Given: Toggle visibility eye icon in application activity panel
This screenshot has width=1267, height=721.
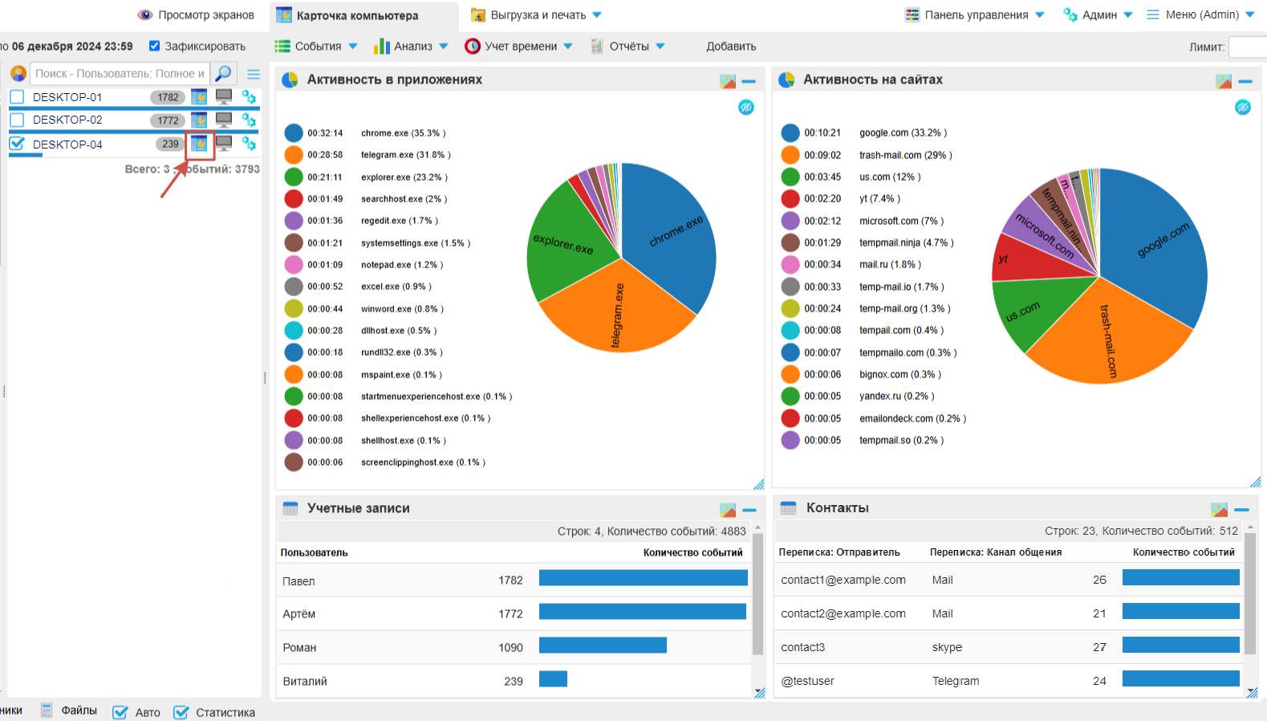Looking at the screenshot, I should pyautogui.click(x=745, y=108).
